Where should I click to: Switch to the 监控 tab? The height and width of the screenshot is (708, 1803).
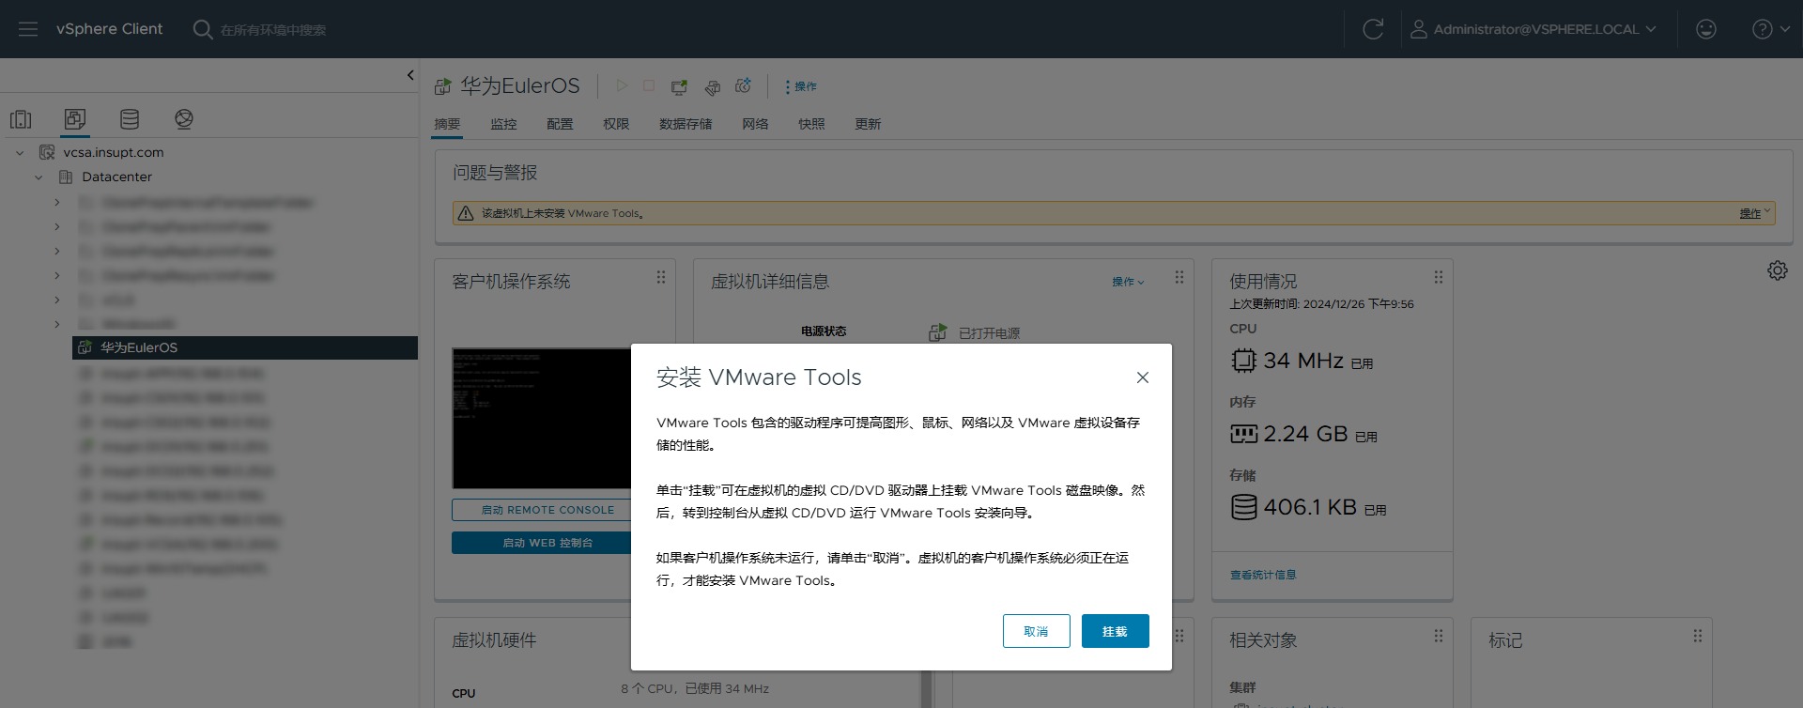pyautogui.click(x=503, y=124)
